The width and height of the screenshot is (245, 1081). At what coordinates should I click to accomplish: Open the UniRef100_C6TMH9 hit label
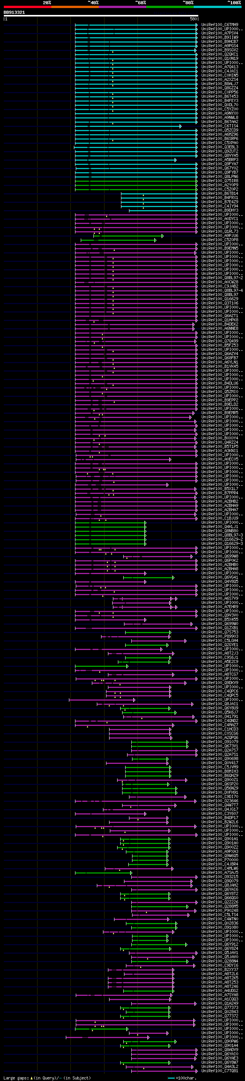coord(220,25)
